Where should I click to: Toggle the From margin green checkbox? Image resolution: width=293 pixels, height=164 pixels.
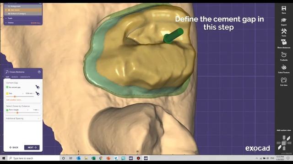click(7, 110)
